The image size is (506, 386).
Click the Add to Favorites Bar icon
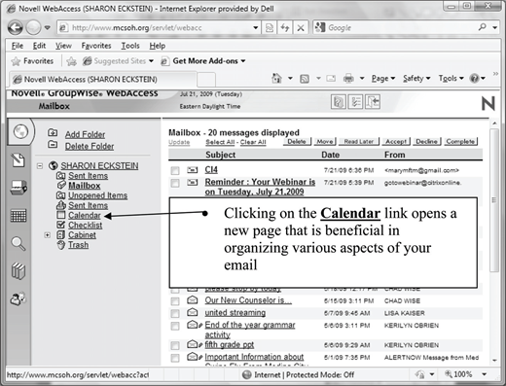pos(71,61)
